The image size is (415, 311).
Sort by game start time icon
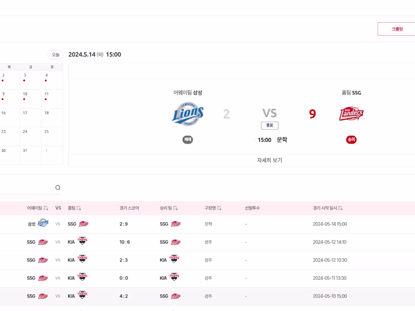pos(340,208)
